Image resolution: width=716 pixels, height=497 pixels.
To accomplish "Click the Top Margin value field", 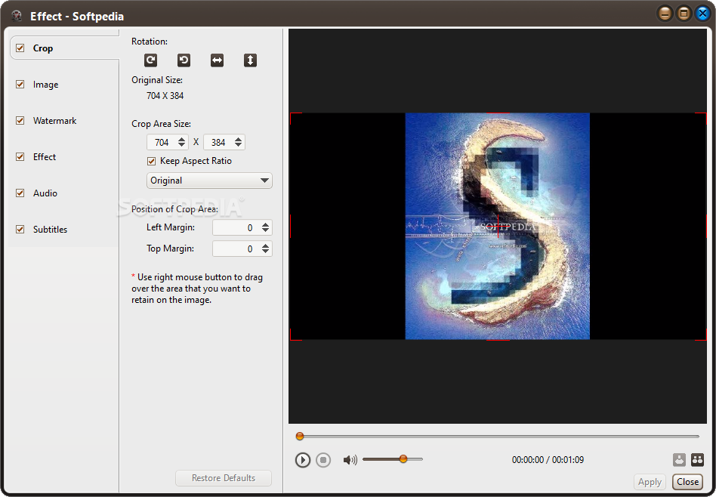I will pos(236,248).
